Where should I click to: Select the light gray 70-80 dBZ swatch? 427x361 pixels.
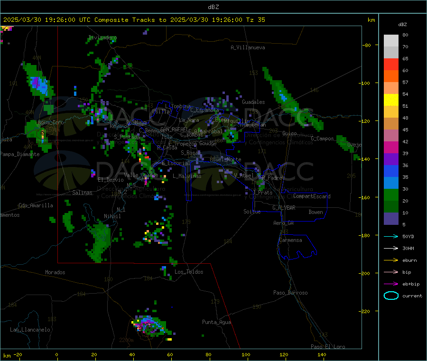click(x=391, y=41)
